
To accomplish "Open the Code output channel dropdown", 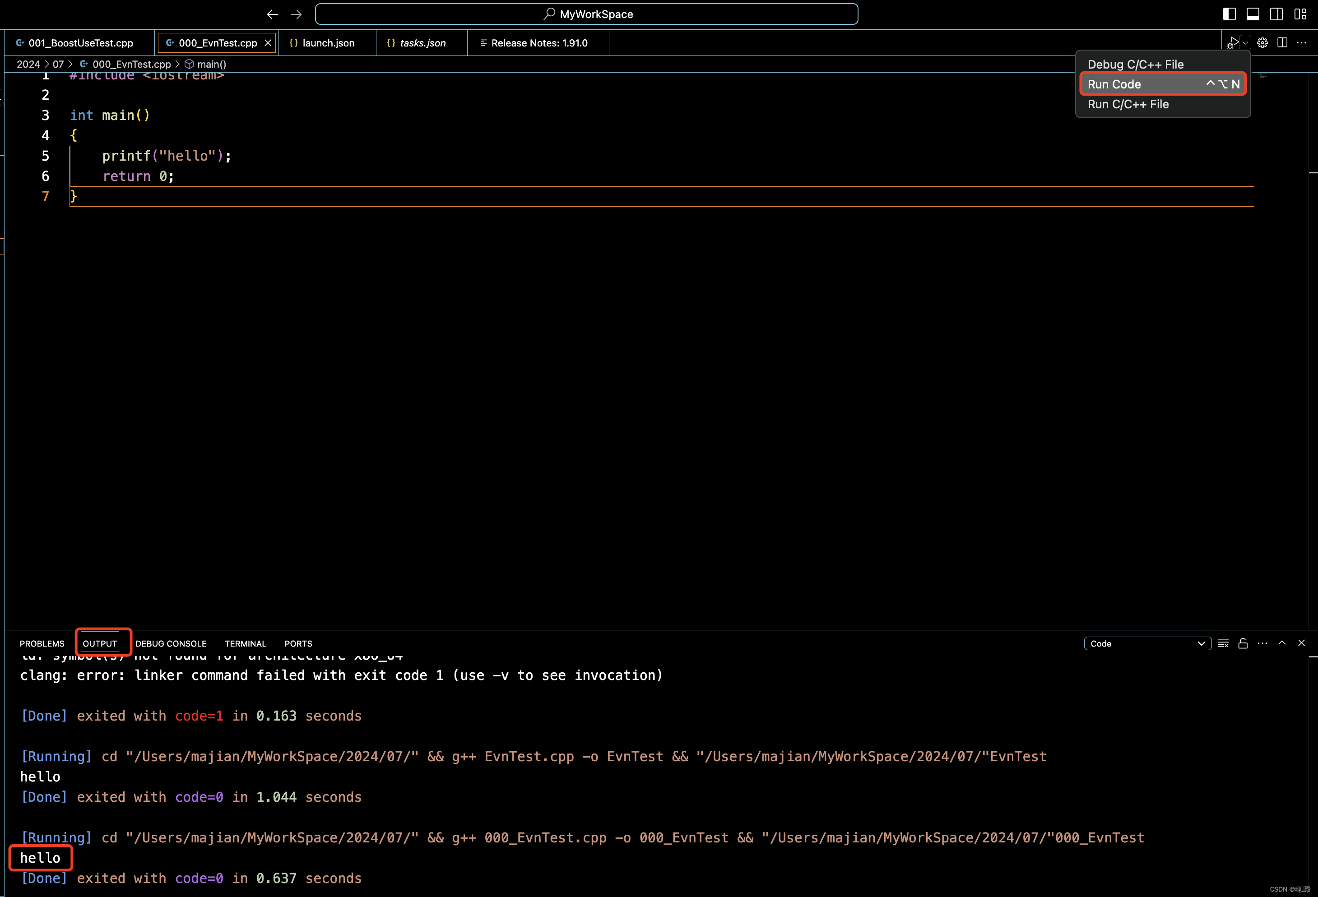I will click(1147, 643).
